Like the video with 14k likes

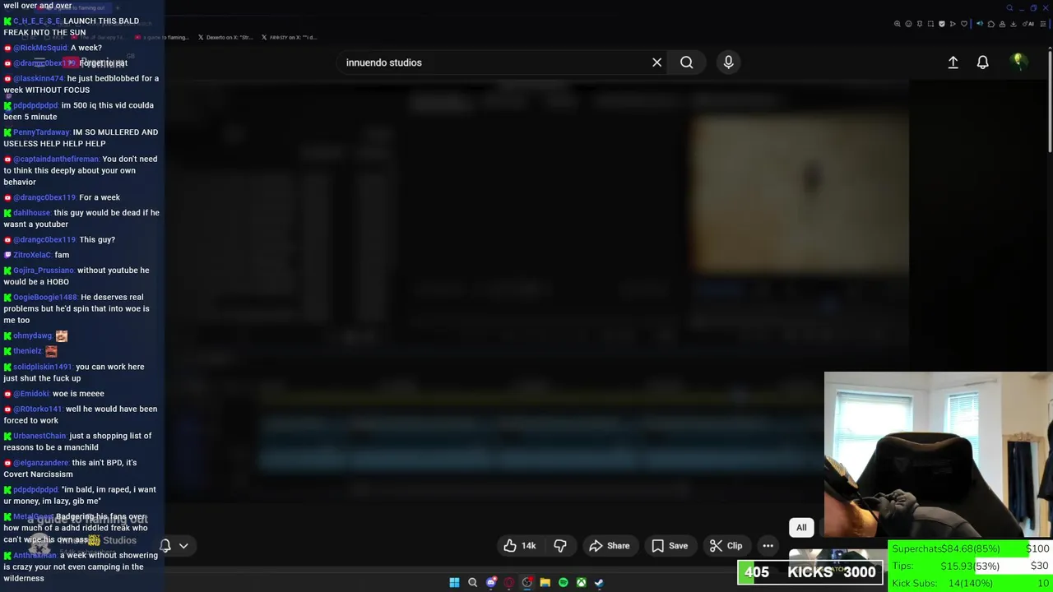click(x=519, y=546)
